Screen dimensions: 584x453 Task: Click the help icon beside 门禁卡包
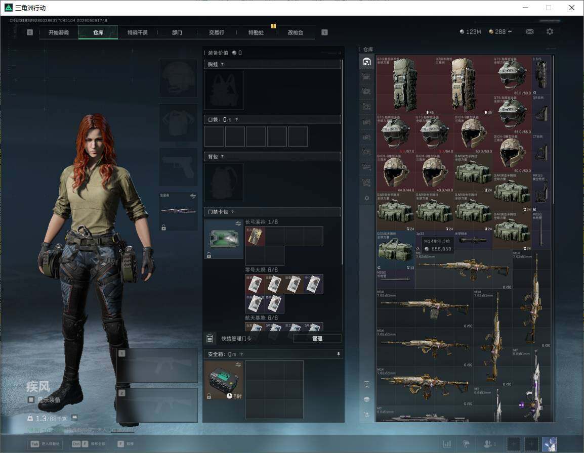(232, 211)
